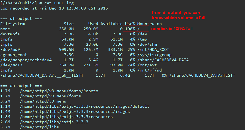Click the 'ramdisk is 100% full' annotation
The width and height of the screenshot is (245, 130).
[172, 29]
